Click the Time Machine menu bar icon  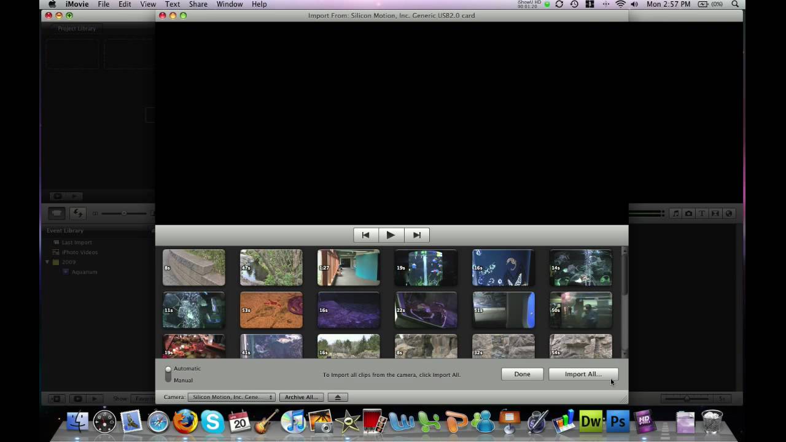(574, 4)
